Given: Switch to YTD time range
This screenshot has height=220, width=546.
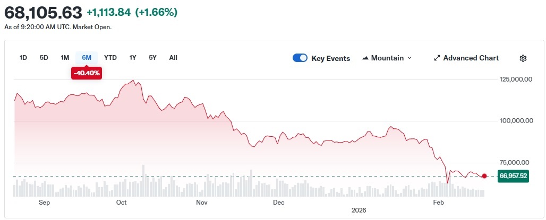Looking at the screenshot, I should pos(110,57).
